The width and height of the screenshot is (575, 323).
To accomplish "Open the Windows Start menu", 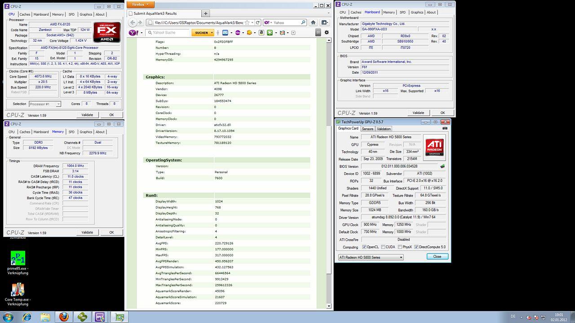I will click(x=8, y=317).
